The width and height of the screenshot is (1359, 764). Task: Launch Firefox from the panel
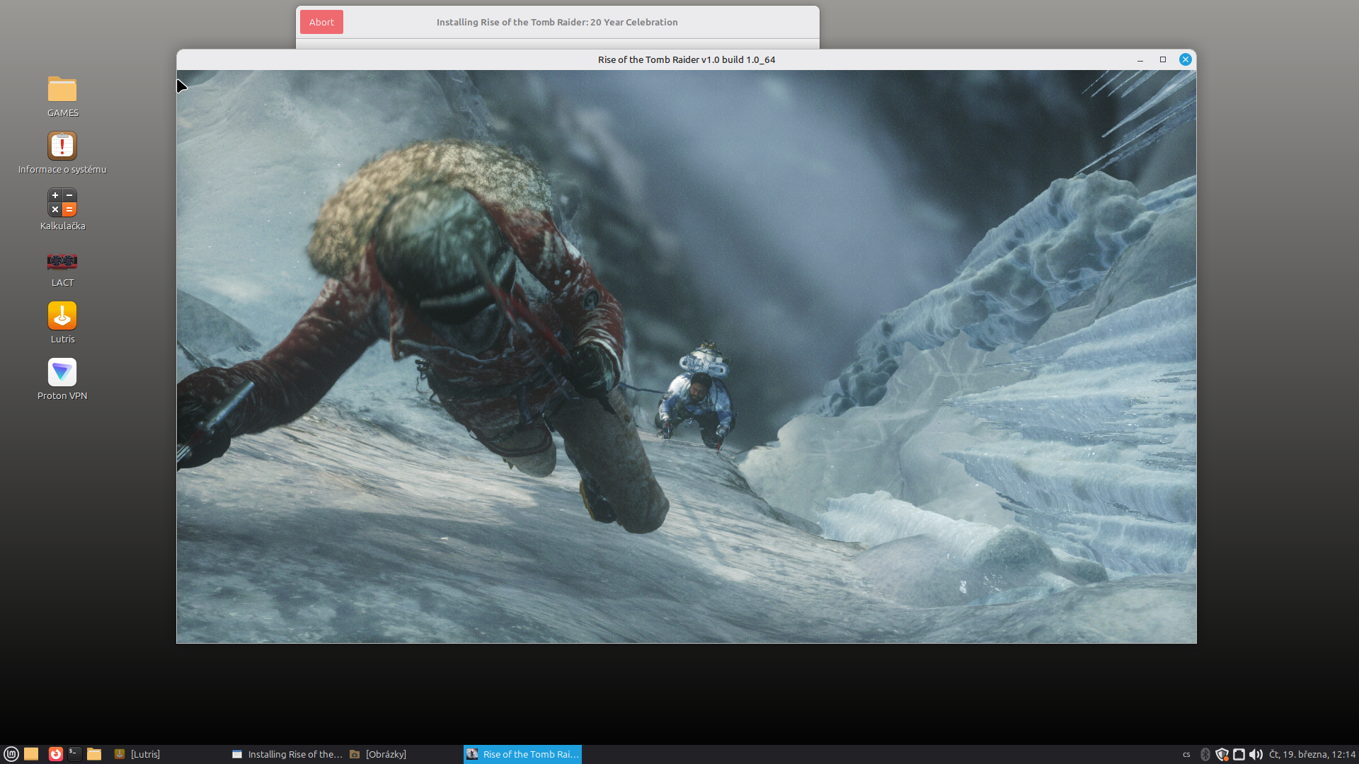[x=55, y=754]
